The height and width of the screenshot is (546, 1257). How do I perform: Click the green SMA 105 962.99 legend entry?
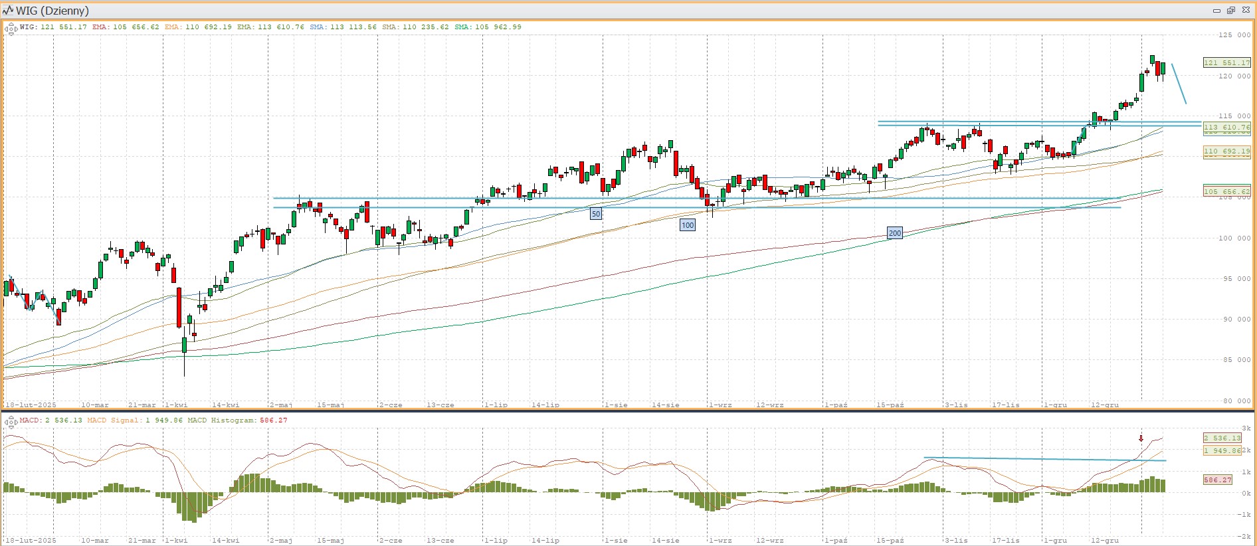[x=488, y=27]
